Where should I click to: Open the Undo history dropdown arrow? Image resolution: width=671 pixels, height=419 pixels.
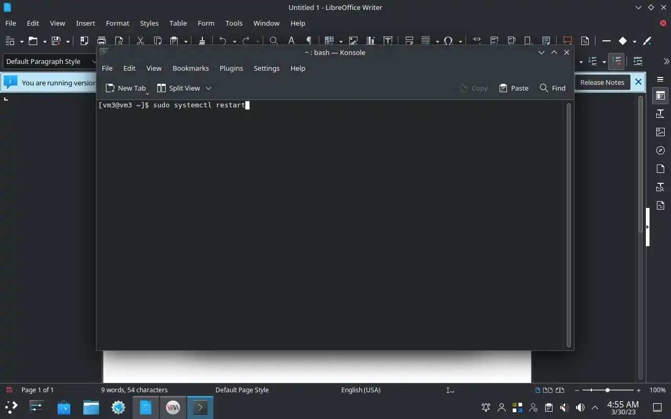[x=234, y=41]
